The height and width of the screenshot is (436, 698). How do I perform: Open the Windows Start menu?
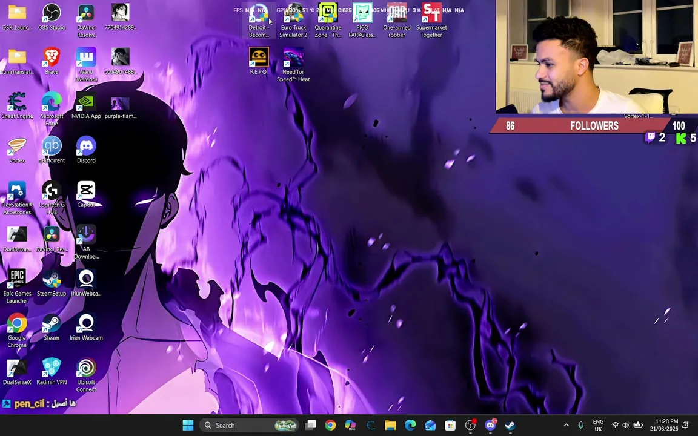[x=188, y=425]
